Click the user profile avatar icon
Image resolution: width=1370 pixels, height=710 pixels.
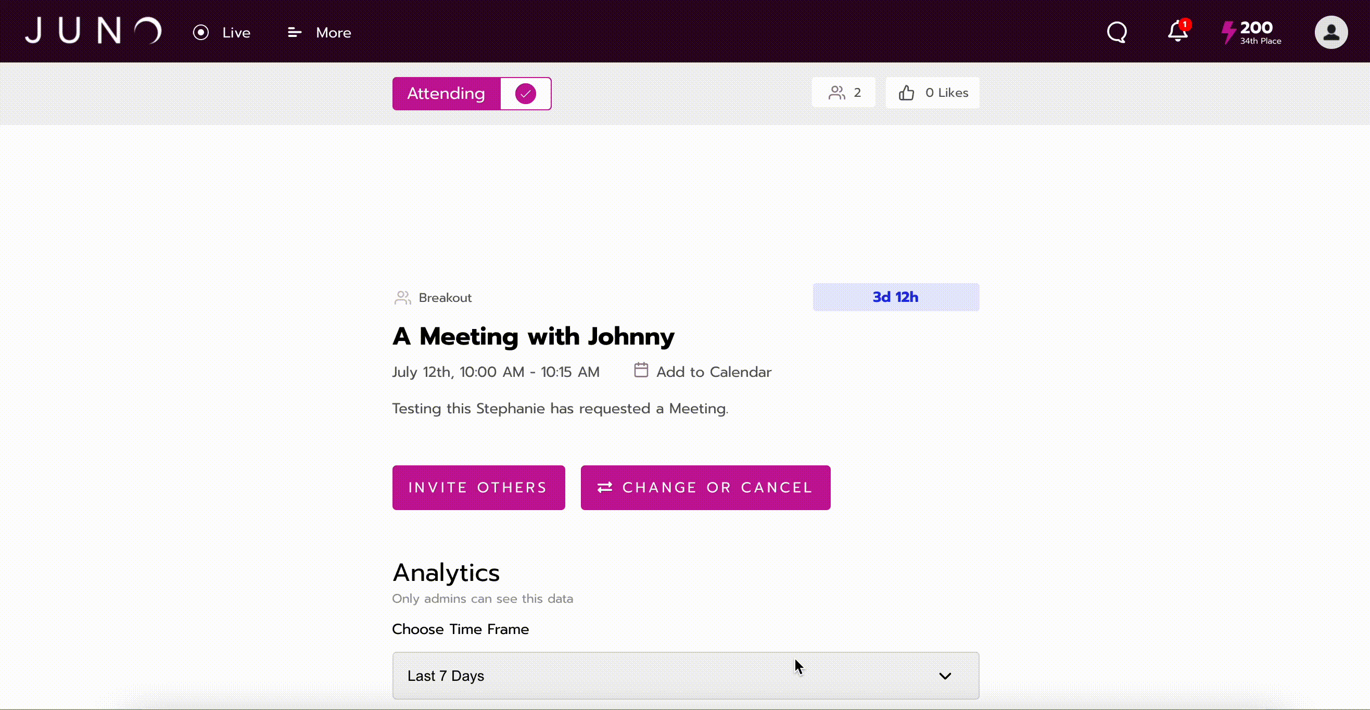click(x=1331, y=32)
